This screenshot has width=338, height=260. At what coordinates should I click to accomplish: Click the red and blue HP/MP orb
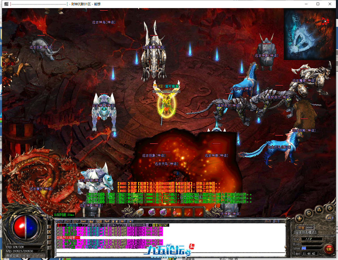tap(26, 227)
